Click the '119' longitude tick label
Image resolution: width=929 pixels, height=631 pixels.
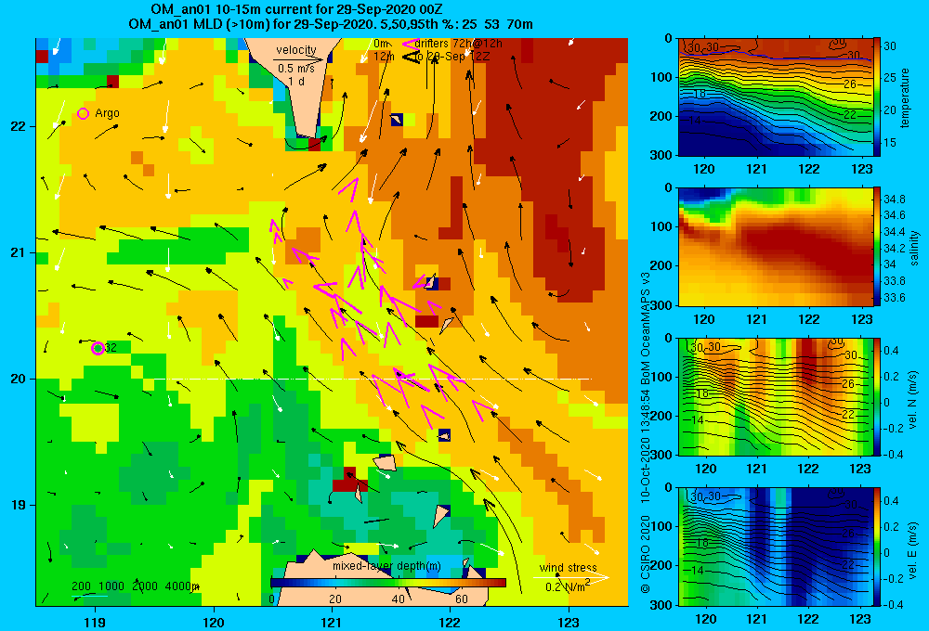[x=95, y=623]
